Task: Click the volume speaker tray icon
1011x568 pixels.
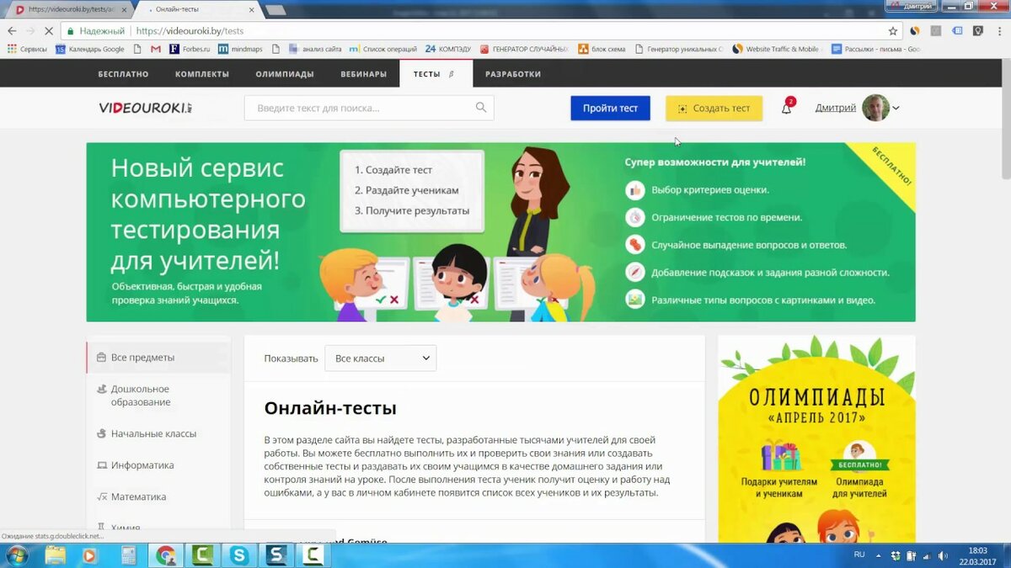Action: (x=942, y=555)
